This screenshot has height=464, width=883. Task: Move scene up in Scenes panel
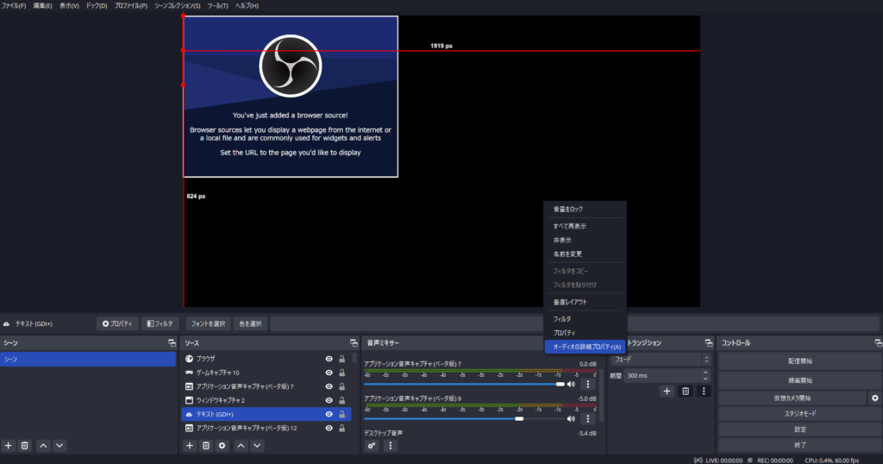43,445
